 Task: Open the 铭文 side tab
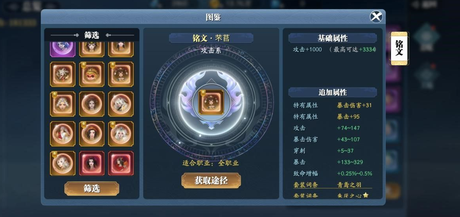tap(399, 48)
